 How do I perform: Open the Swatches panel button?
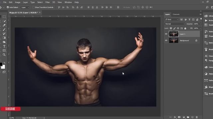[x=209, y=25]
